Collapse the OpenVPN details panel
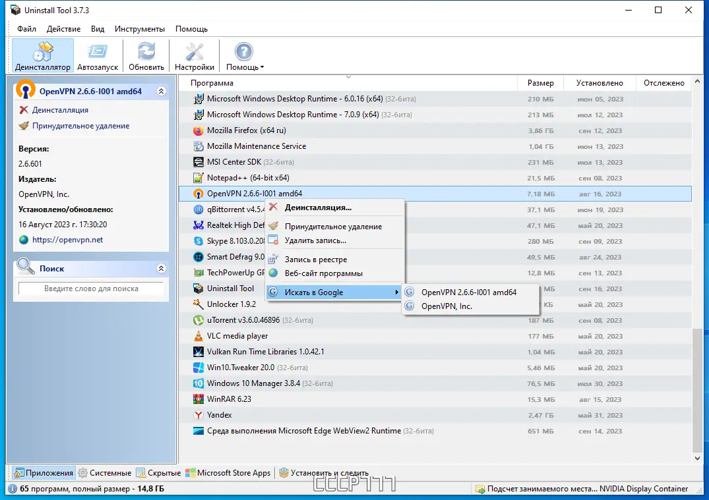Screen dimensions: 709x500 click(x=161, y=91)
